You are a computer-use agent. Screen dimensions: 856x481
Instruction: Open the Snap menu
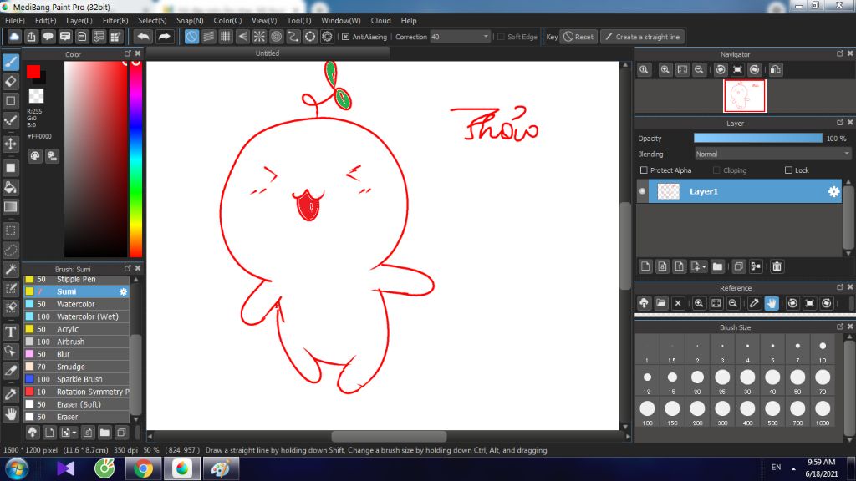pos(190,20)
